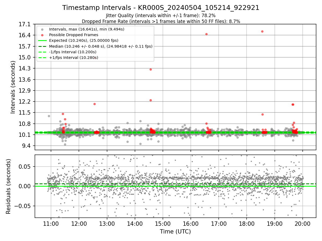Click legend entry '+1/fps Interval (10.280s)'
This screenshot has height=241, width=322.
click(74, 58)
